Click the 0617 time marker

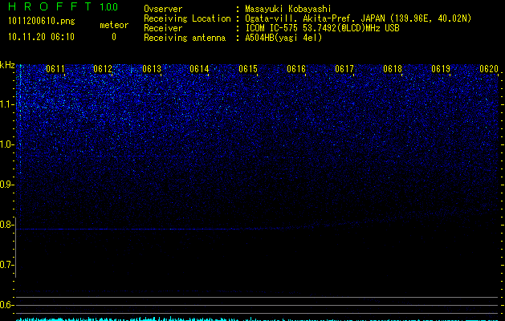[344, 69]
